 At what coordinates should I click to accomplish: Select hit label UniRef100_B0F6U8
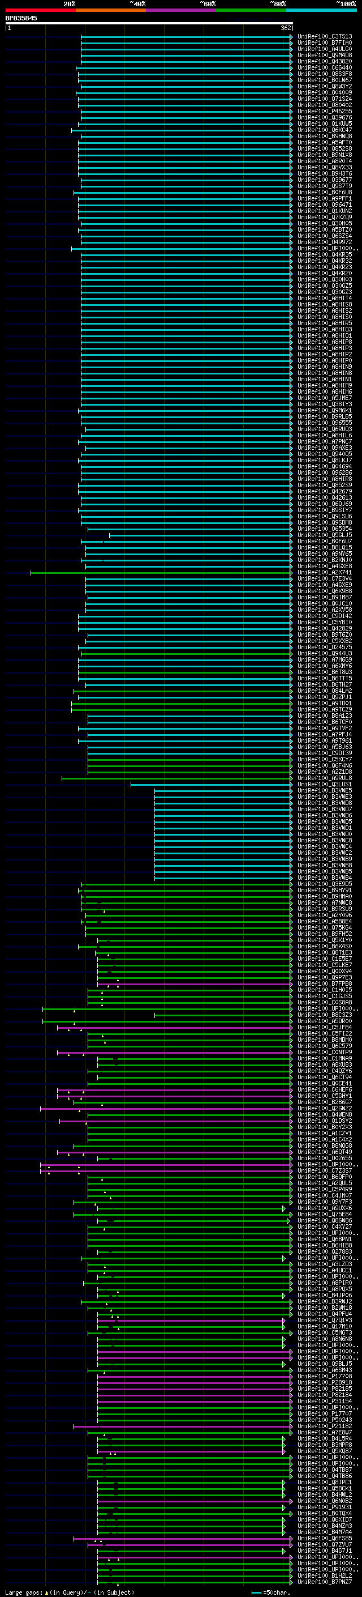point(325,192)
